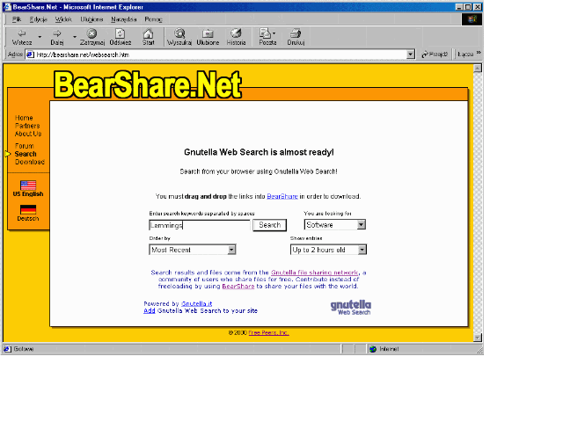
Task: Open the Forum sidebar link
Action: (x=25, y=146)
